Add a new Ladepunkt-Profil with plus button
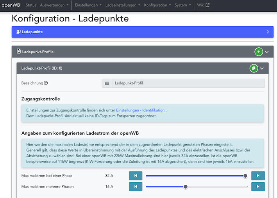 259,52
